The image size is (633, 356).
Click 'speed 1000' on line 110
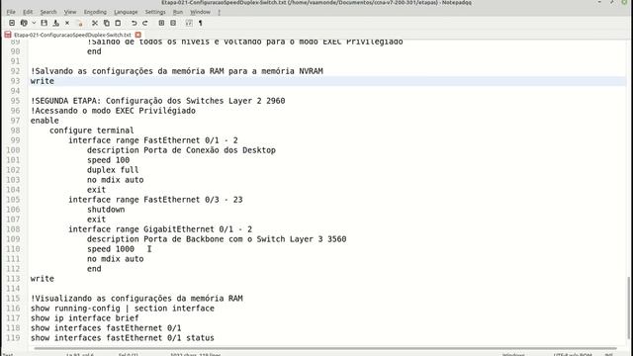[111, 249]
